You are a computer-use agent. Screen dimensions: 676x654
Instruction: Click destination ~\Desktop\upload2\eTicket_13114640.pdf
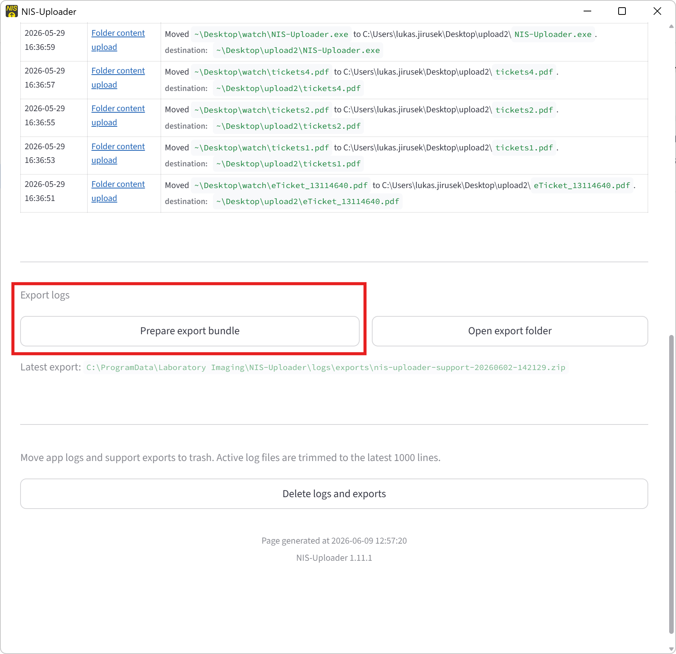tap(308, 201)
